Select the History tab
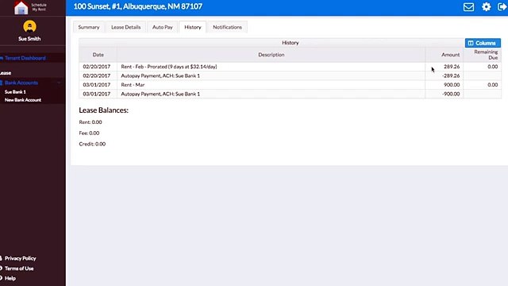Image resolution: width=508 pixels, height=286 pixels. pyautogui.click(x=192, y=27)
